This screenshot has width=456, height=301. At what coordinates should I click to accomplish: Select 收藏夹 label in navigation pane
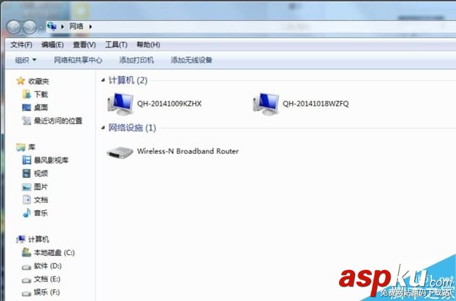(x=39, y=81)
